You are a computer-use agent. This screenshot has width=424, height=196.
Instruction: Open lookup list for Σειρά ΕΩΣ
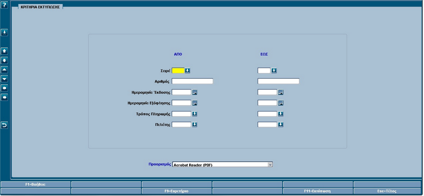(274, 71)
